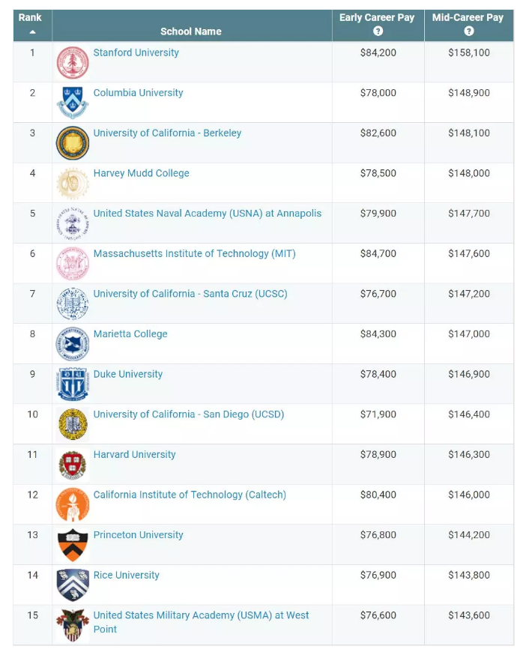Image resolution: width=529 pixels, height=655 pixels.
Task: Click the Caltech orange torch logo
Action: click(73, 504)
